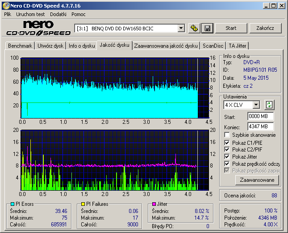
Task: Click the PI Failures and jitter graph
Action: (x=115, y=160)
